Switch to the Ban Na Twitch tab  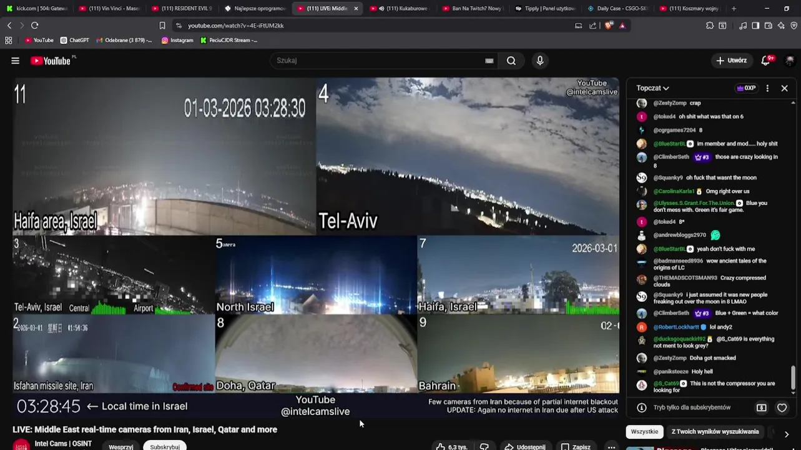point(473,9)
